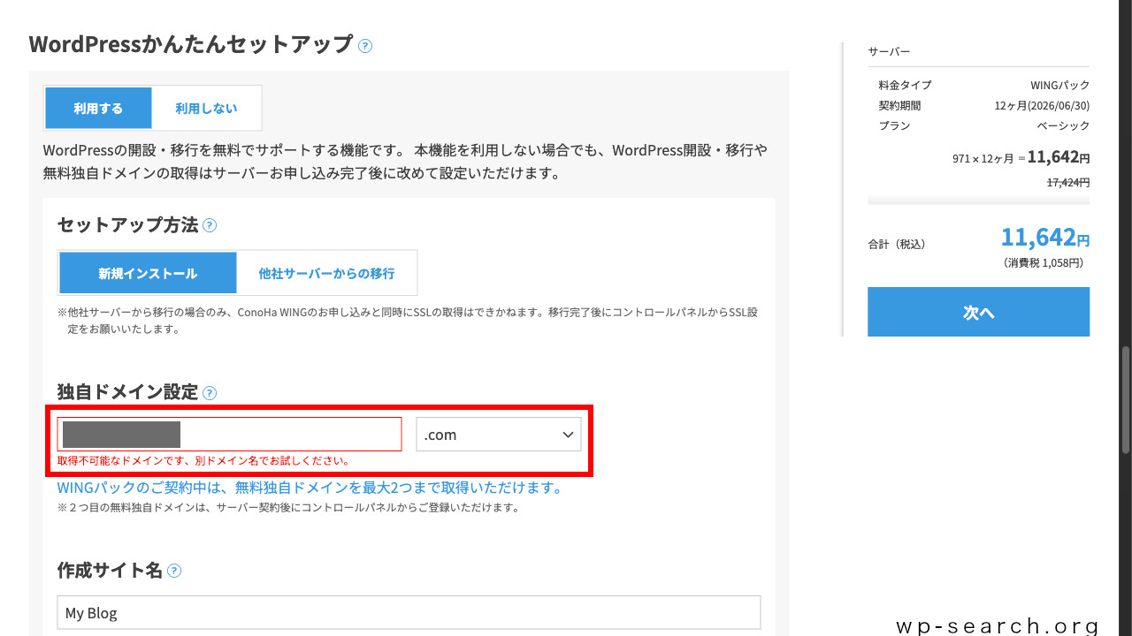Open help for WordPressかんたんセットアップ heading

365,45
